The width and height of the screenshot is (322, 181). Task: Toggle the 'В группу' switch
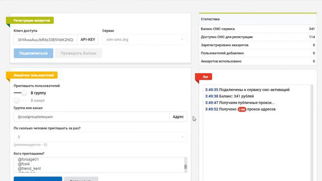click(x=20, y=93)
